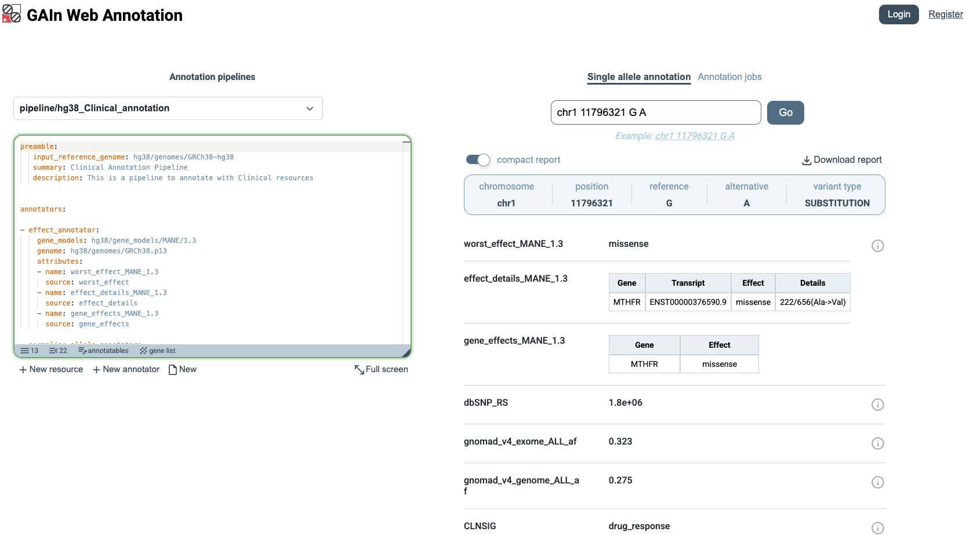The image size is (966, 535).
Task: Click the Details column header
Action: pyautogui.click(x=813, y=283)
